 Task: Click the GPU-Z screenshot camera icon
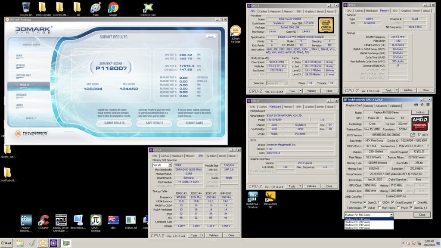click(x=416, y=105)
